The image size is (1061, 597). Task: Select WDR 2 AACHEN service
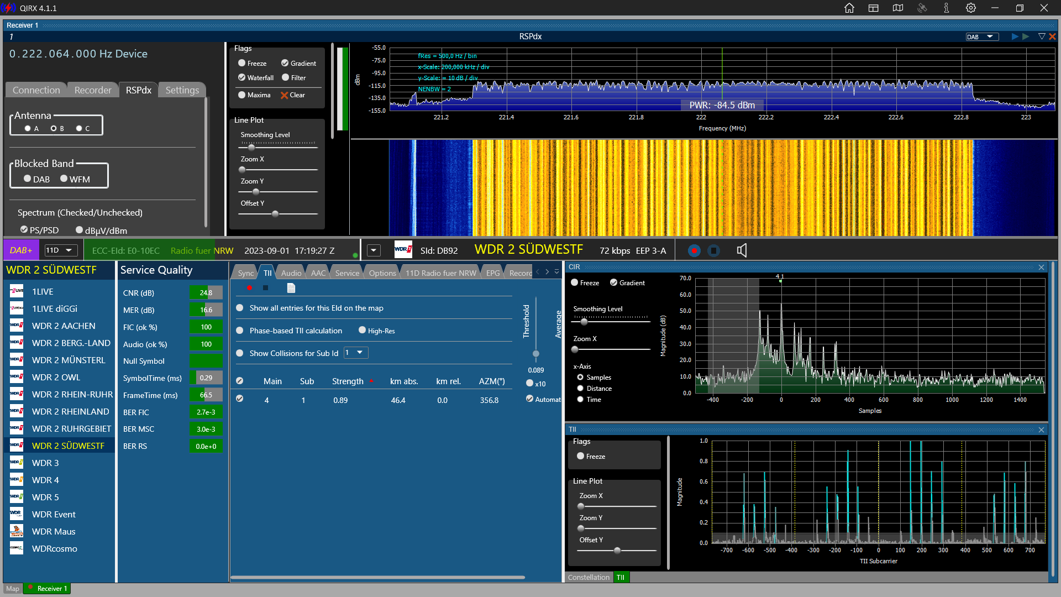(x=60, y=326)
